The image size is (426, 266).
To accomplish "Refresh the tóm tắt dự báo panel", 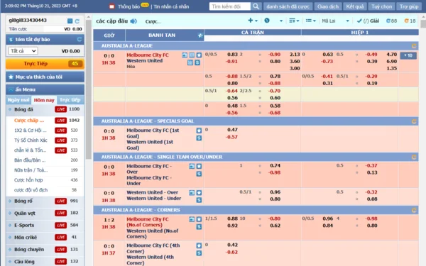I will 79,39.
